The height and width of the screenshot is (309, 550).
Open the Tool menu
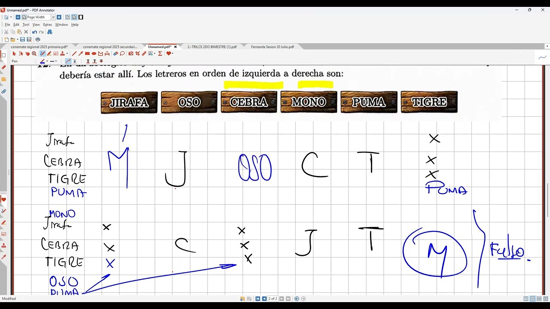[x=26, y=24]
